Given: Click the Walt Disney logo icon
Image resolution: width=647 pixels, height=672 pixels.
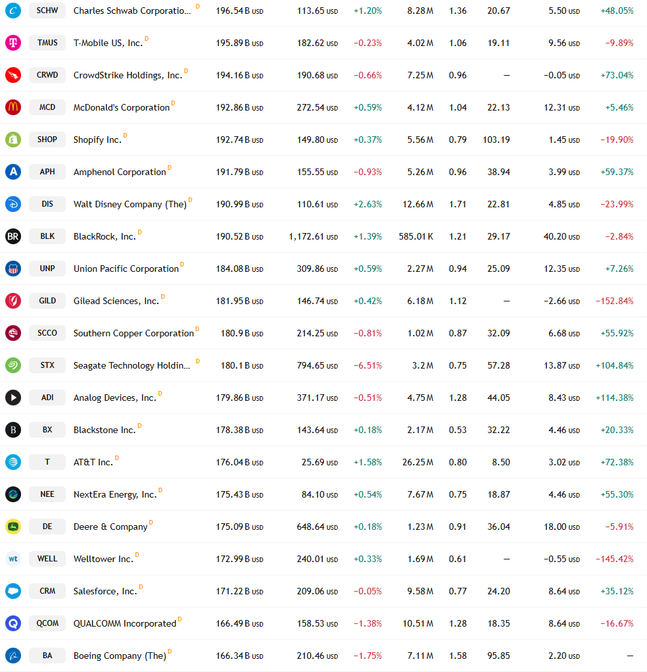Looking at the screenshot, I should [13, 204].
